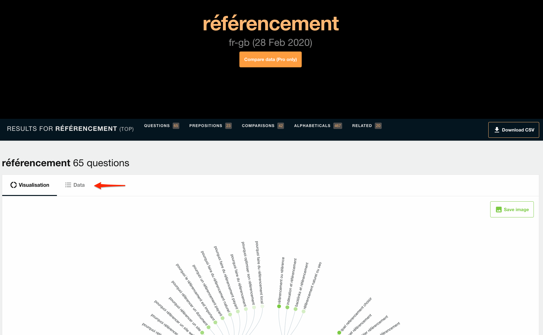Click the Data list icon
Screen dimensions: 543x335
click(68, 185)
